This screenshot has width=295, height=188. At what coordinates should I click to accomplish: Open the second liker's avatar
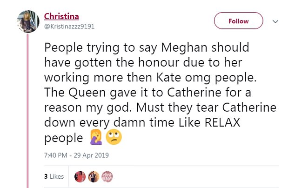(x=94, y=176)
